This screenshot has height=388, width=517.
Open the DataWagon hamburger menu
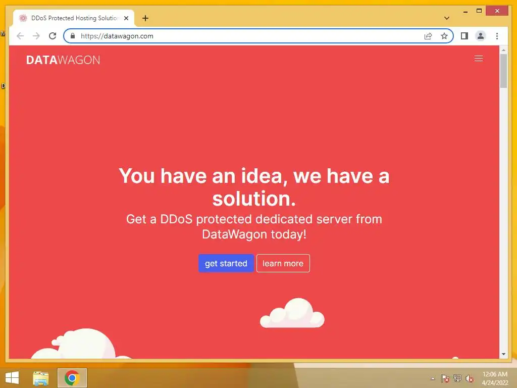pyautogui.click(x=479, y=59)
